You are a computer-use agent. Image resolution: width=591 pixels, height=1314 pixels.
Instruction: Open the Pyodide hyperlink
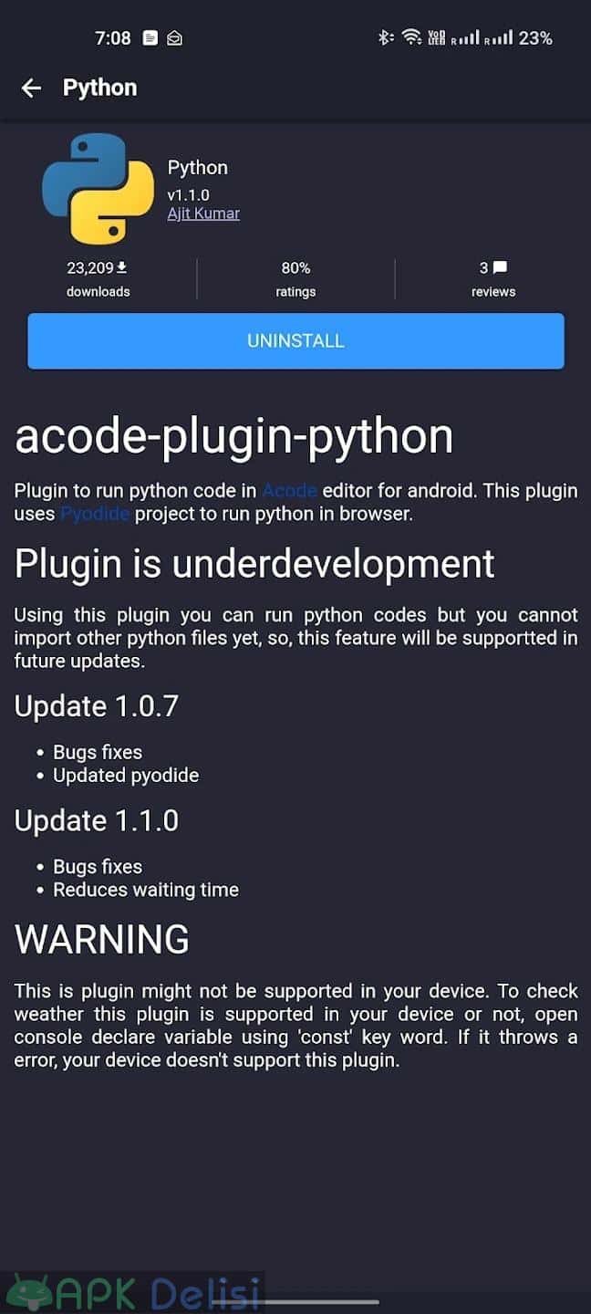point(95,514)
